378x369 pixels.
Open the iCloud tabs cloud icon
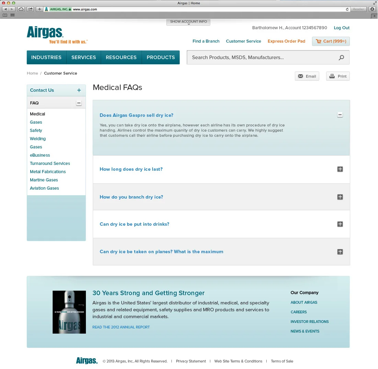coord(21,9)
